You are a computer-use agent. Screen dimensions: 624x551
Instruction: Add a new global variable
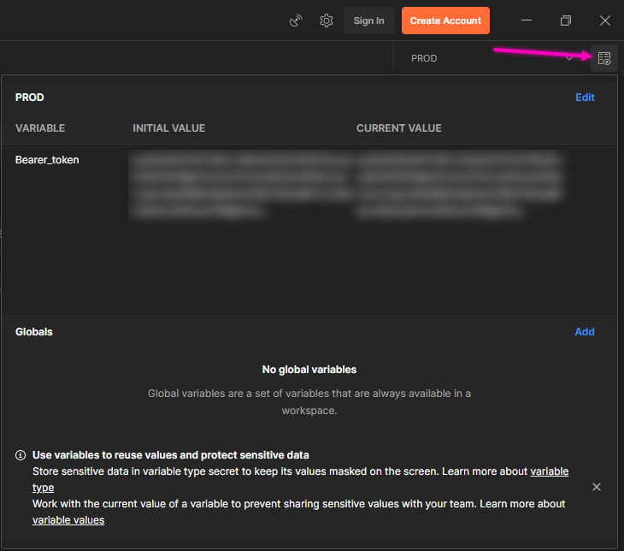[585, 332]
